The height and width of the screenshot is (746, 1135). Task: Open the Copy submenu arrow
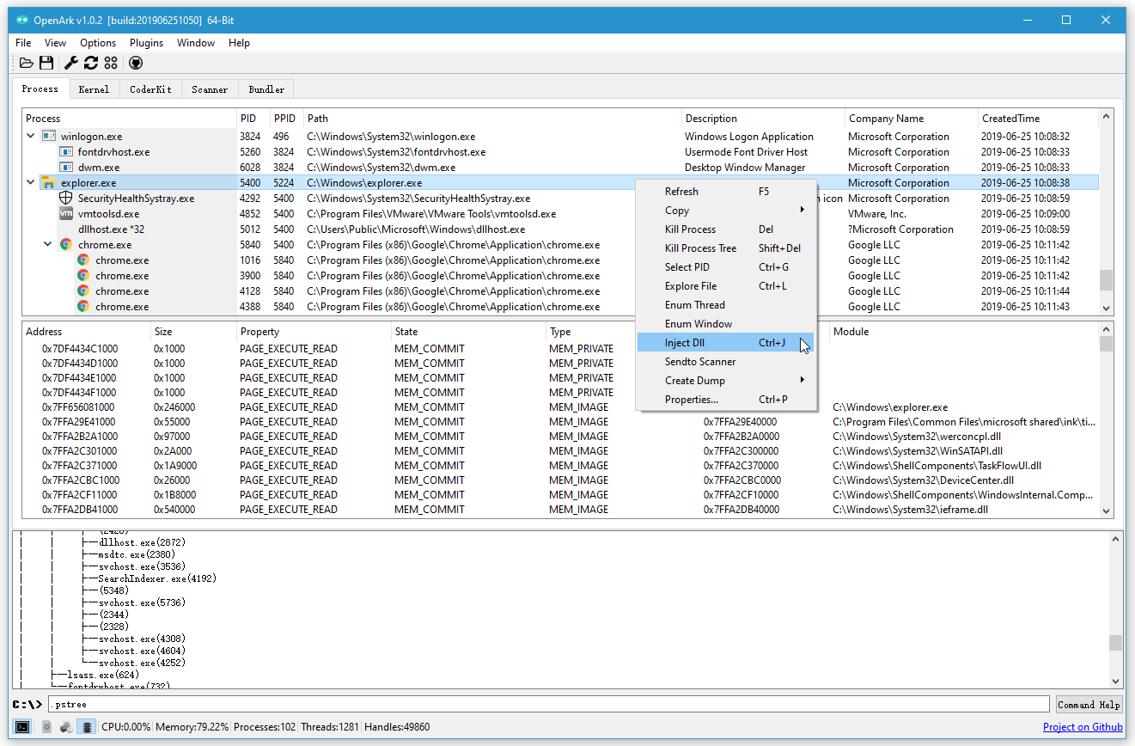click(802, 210)
